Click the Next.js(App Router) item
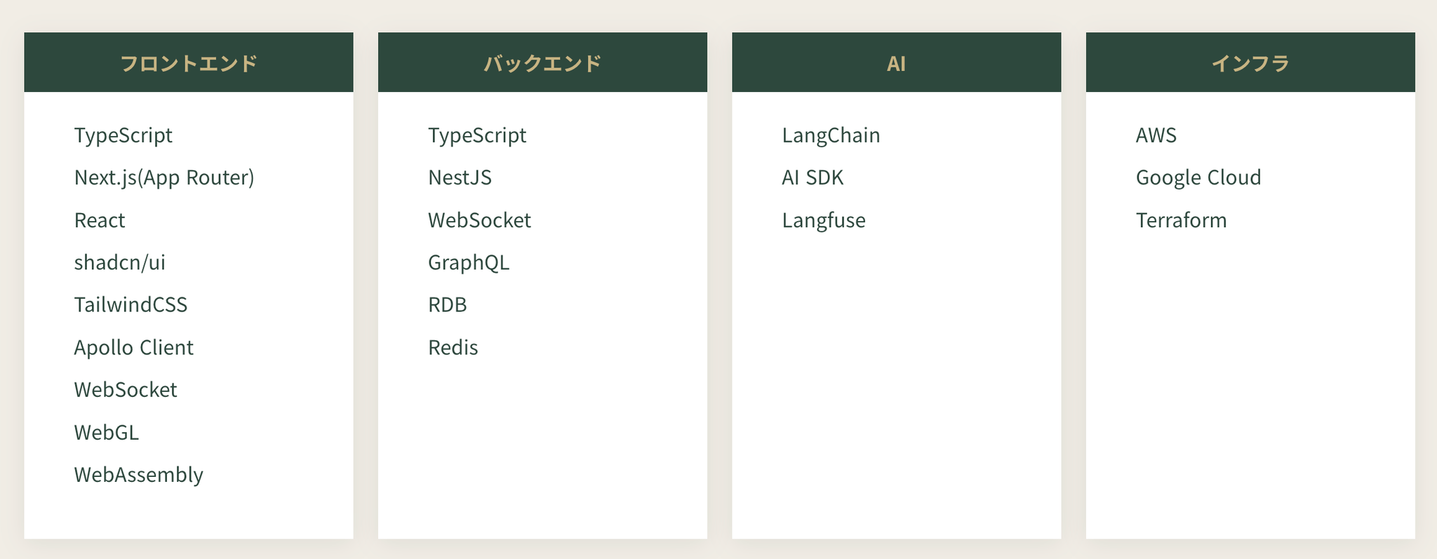The height and width of the screenshot is (559, 1437). pos(164,177)
